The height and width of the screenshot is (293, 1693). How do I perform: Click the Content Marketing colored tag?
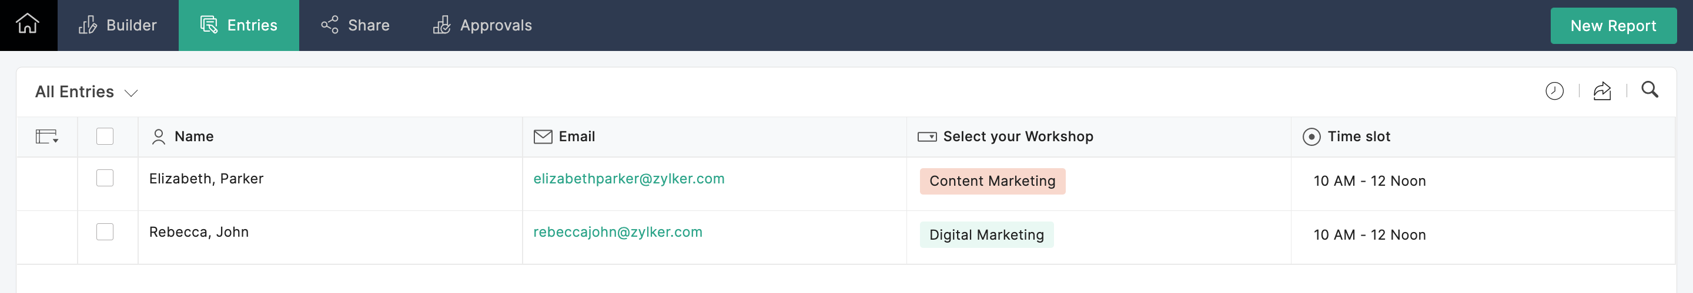(992, 181)
